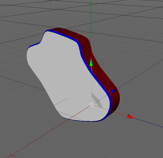Screen dimensions: 163x158
Task: Click the thin gray line inside the front face
Action: click(x=61, y=102)
